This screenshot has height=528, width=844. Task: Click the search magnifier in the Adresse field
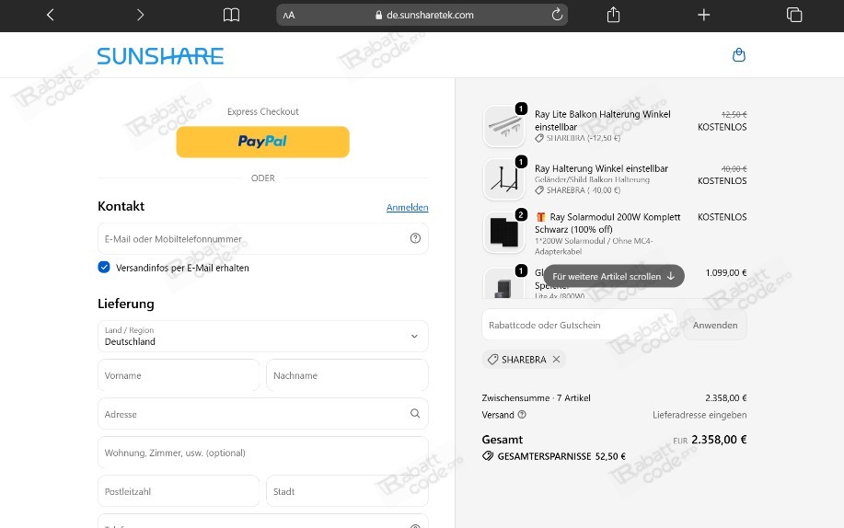click(x=415, y=413)
